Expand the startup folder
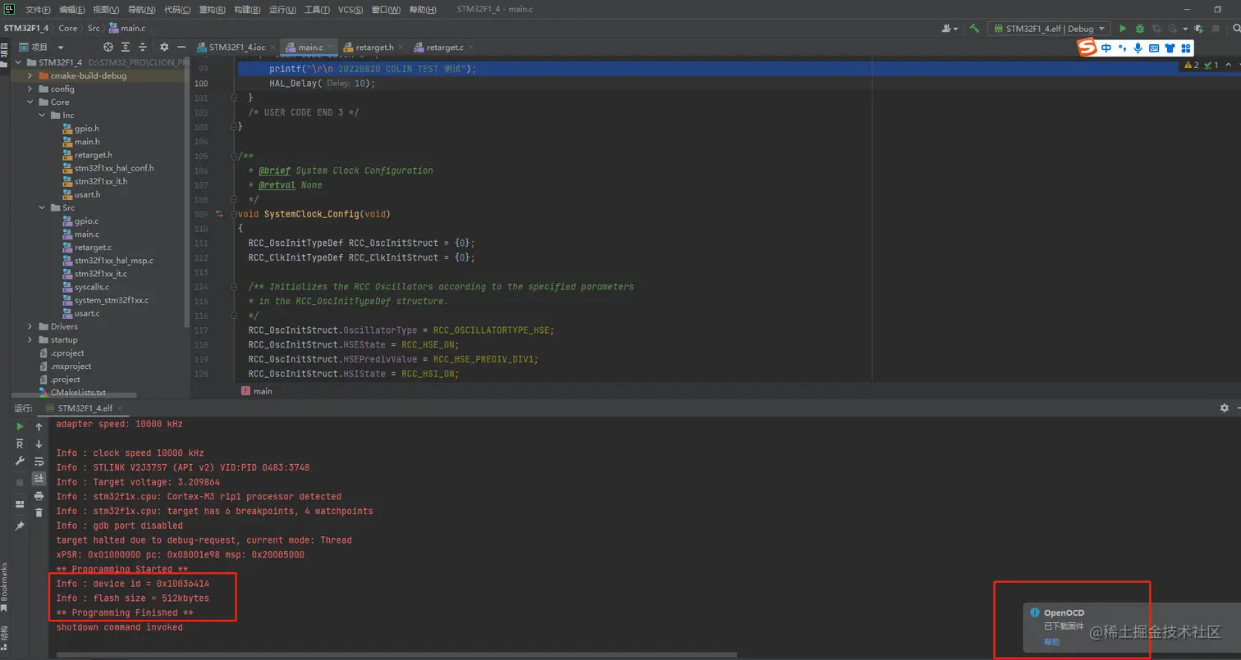1241x660 pixels. [x=30, y=339]
